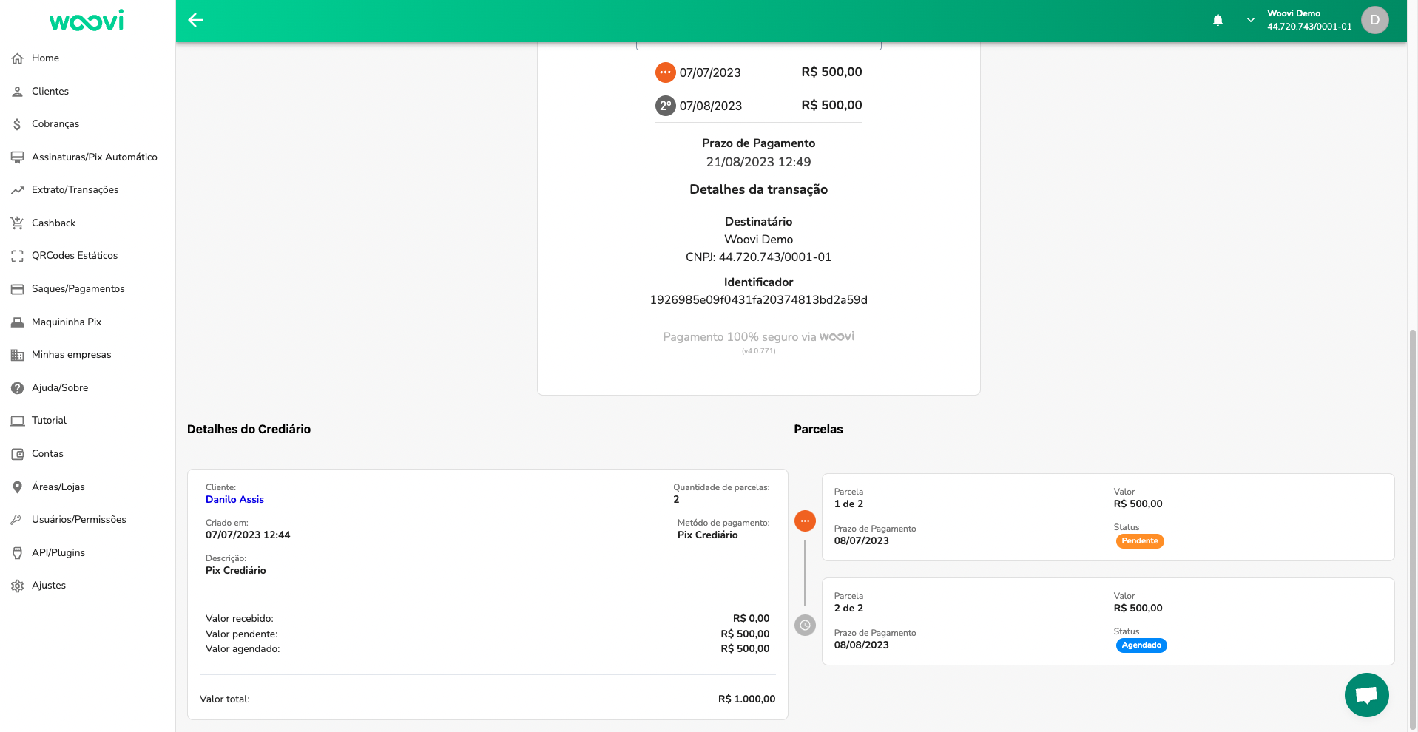This screenshot has width=1418, height=732.
Task: Click the QRCodes Estáticos icon
Action: click(17, 256)
